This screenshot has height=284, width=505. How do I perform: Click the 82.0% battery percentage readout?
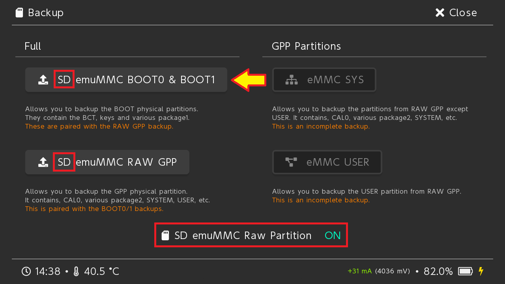tap(438, 271)
